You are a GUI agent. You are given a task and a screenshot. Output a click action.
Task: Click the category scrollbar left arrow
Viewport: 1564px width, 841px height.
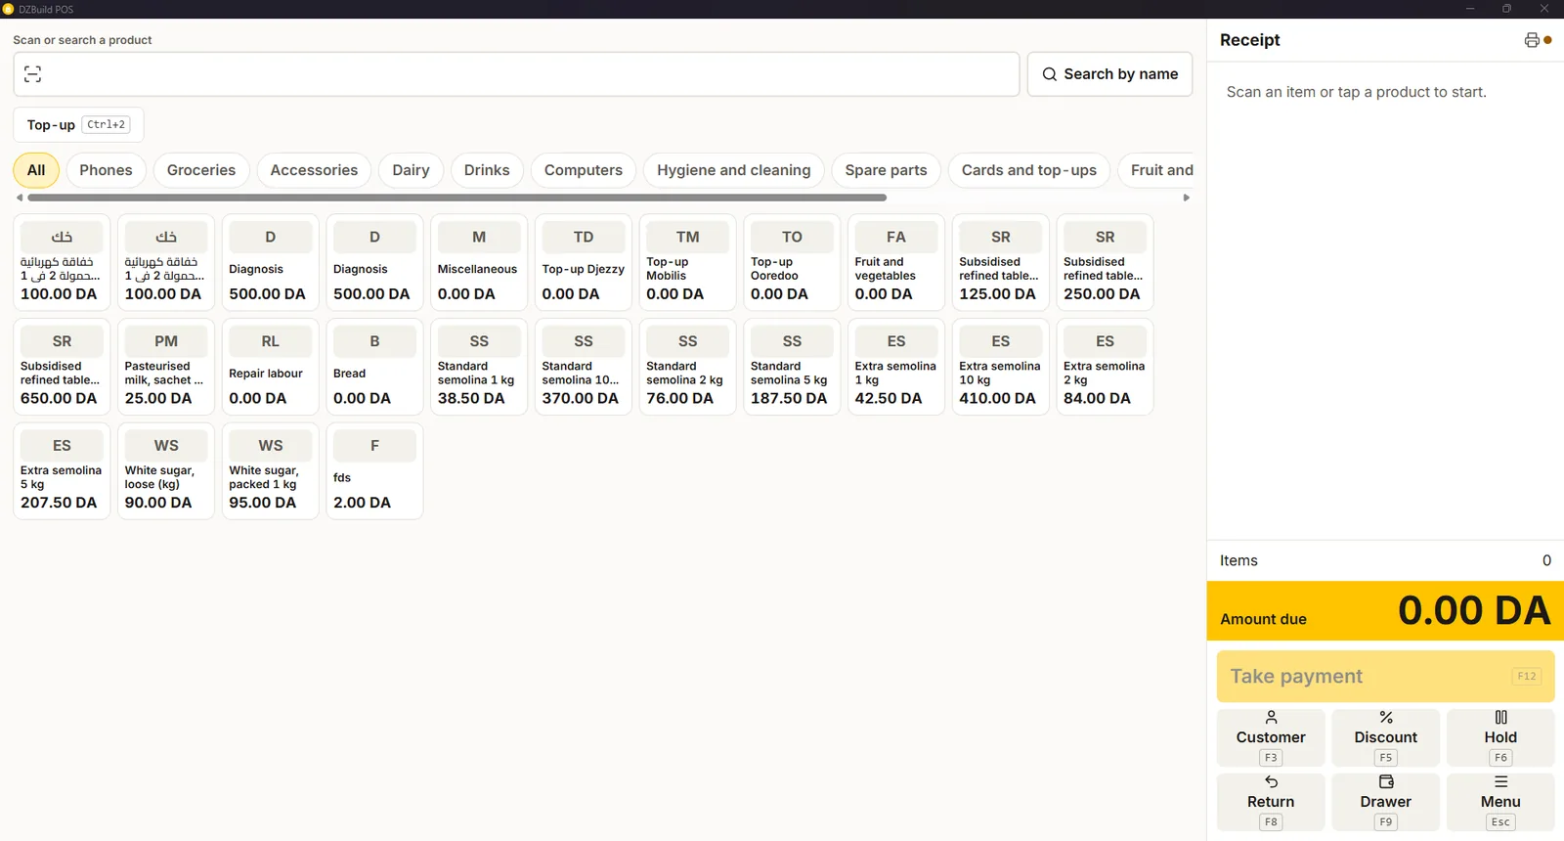point(20,198)
